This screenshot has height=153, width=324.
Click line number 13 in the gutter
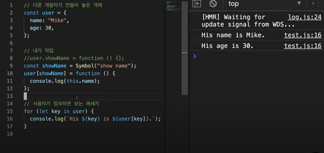click(10, 96)
